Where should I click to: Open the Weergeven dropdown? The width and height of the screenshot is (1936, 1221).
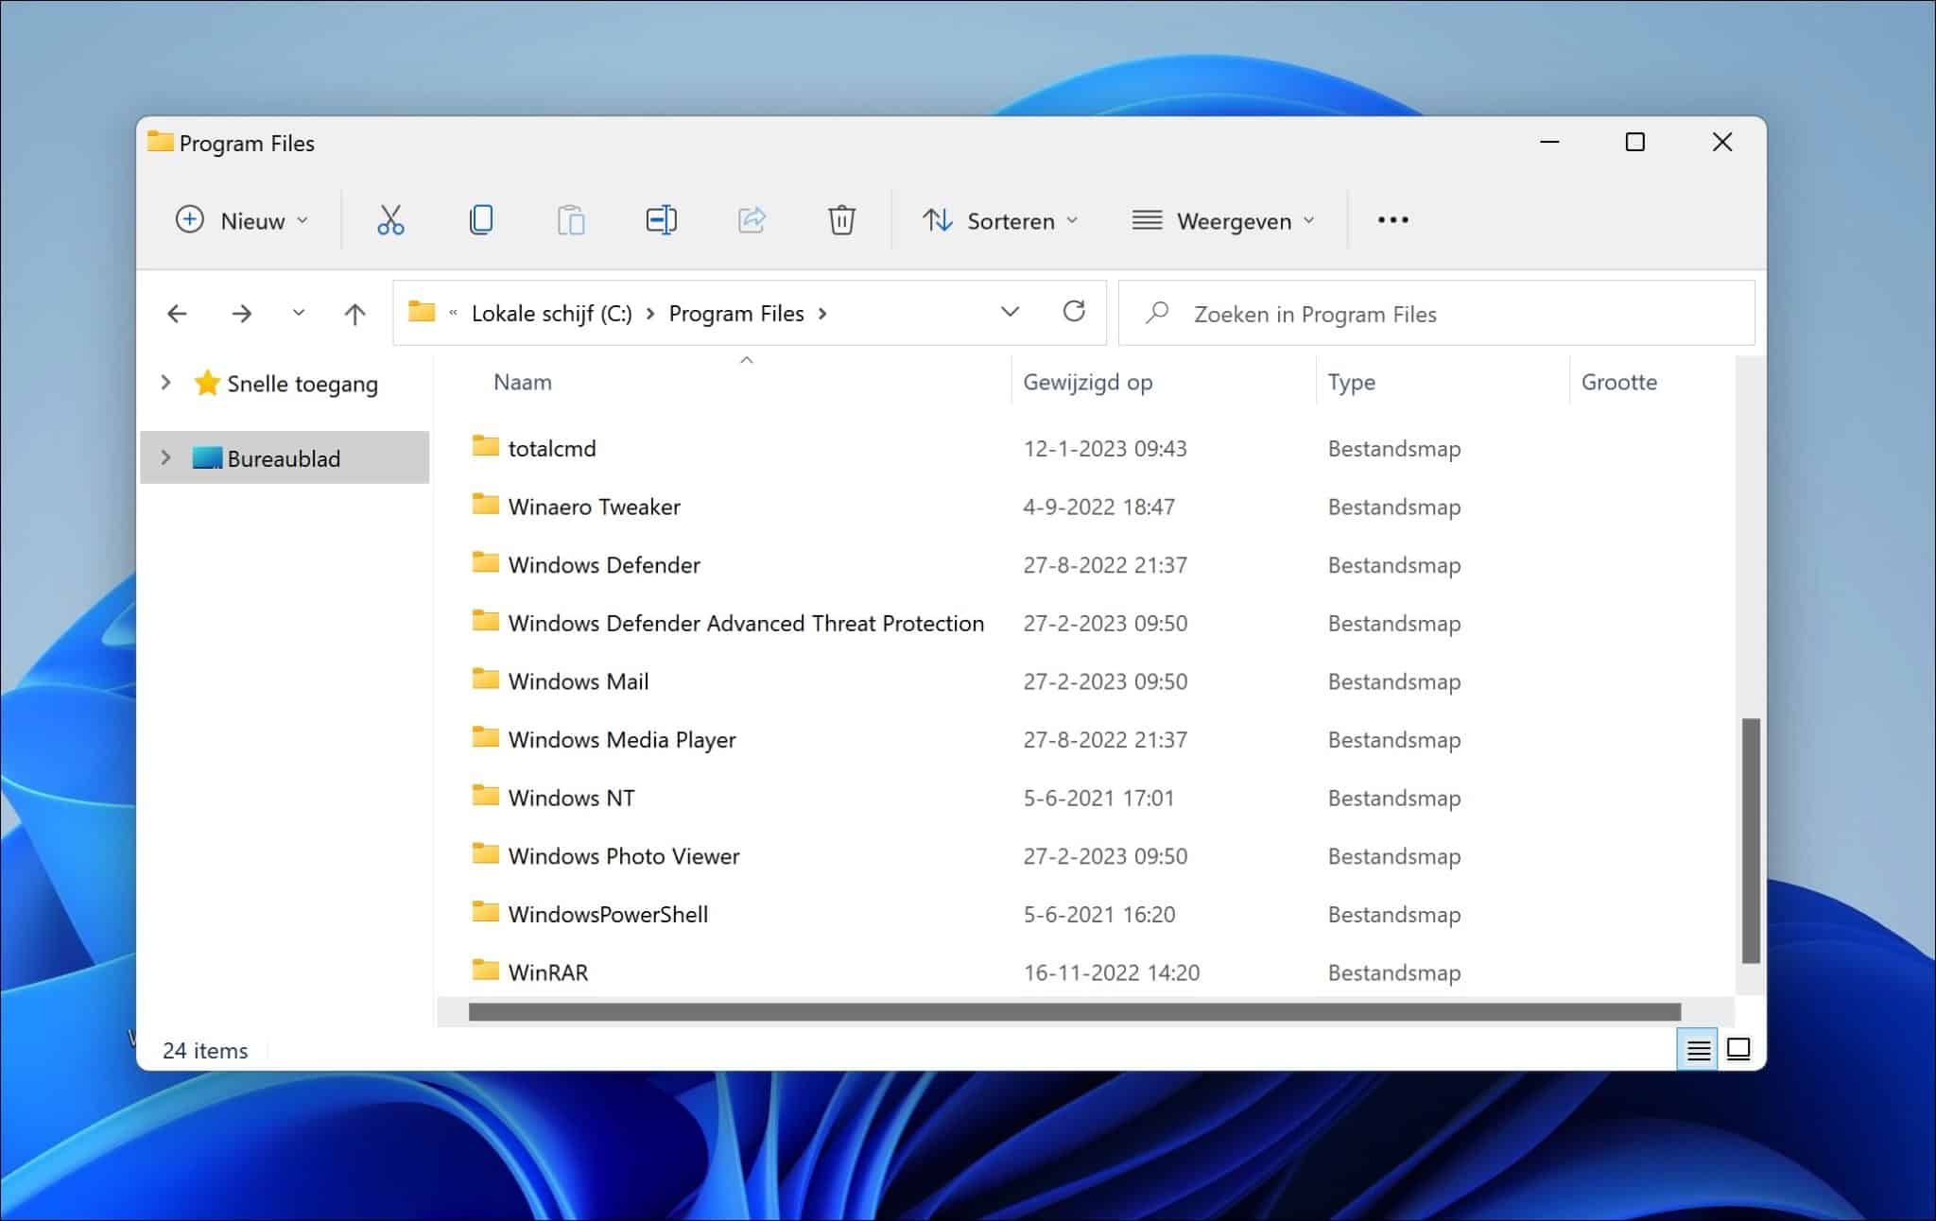[1223, 220]
